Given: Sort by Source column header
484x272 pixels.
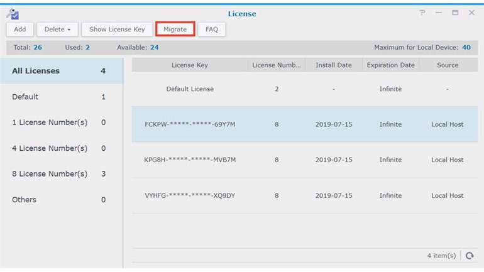Looking at the screenshot, I should (448, 65).
